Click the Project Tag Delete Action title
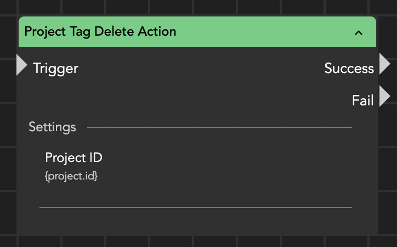 (x=100, y=31)
